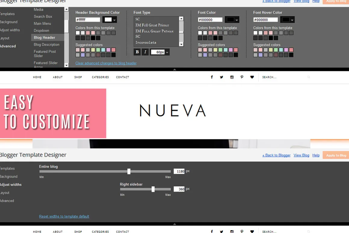This screenshot has height=233, width=349.
Task: Pick first pink swatch in Font Color suggested colors
Action: point(205,50)
